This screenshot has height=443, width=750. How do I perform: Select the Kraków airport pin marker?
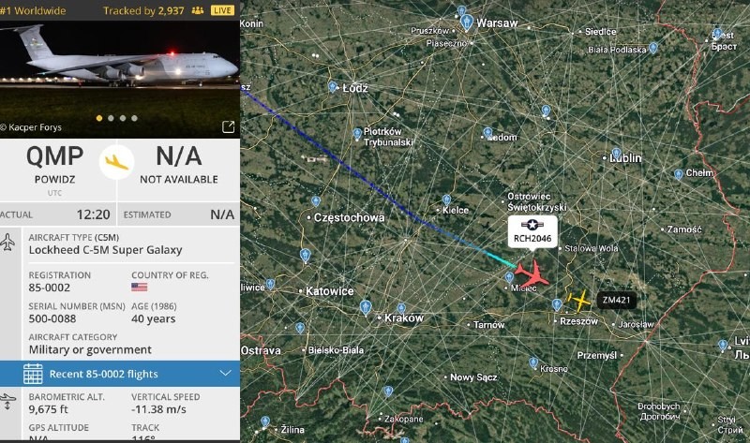point(366,307)
